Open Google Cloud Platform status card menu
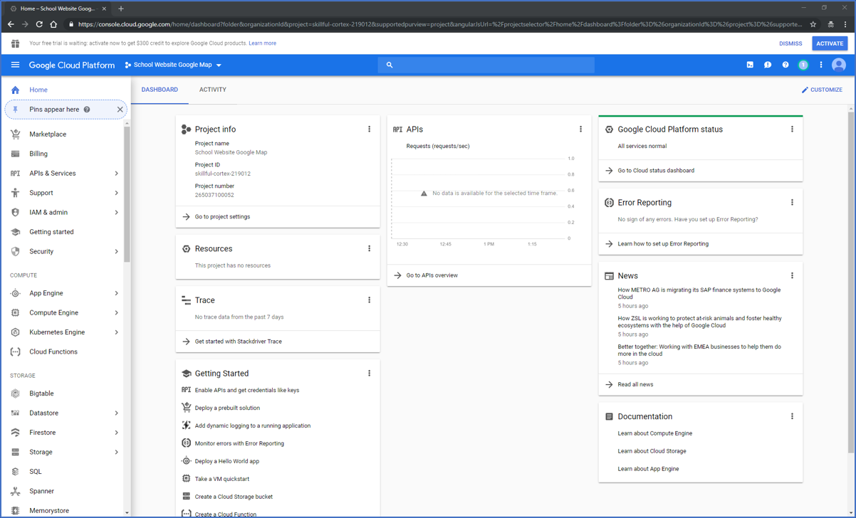The height and width of the screenshot is (518, 856). pos(792,129)
